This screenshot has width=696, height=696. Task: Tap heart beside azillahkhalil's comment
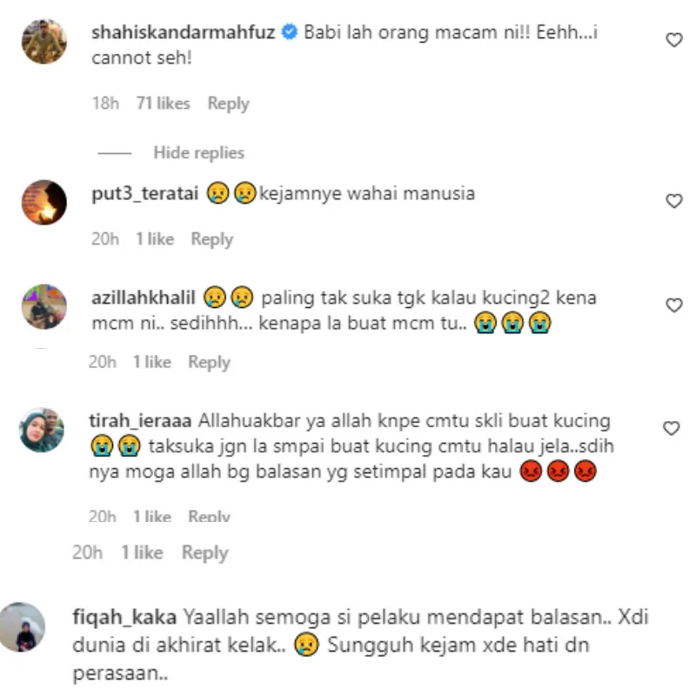pyautogui.click(x=673, y=305)
